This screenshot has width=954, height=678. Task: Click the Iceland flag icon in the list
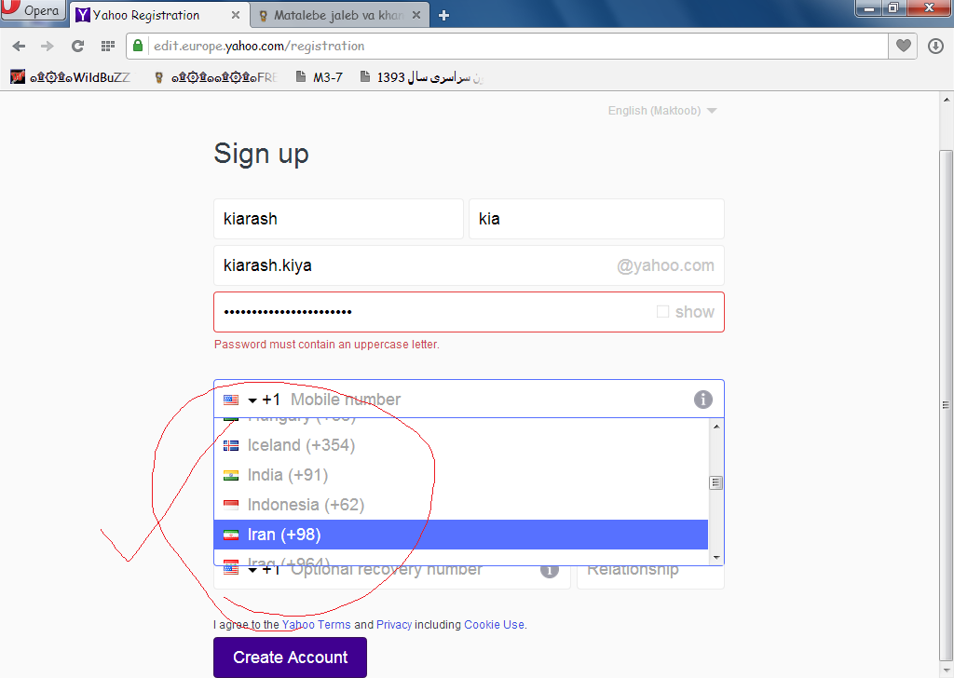(x=231, y=446)
